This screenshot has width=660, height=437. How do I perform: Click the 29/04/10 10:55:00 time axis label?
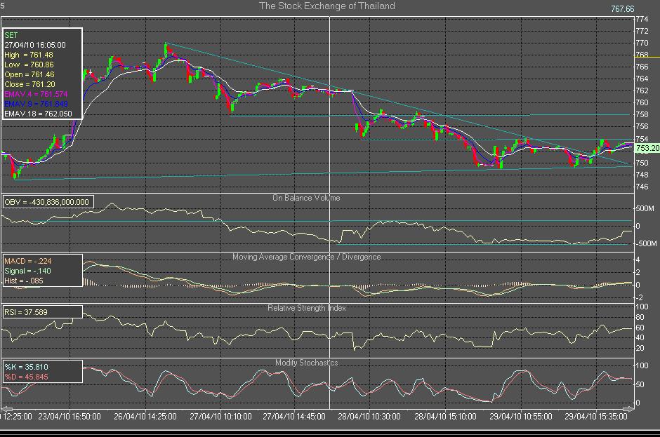(521, 417)
